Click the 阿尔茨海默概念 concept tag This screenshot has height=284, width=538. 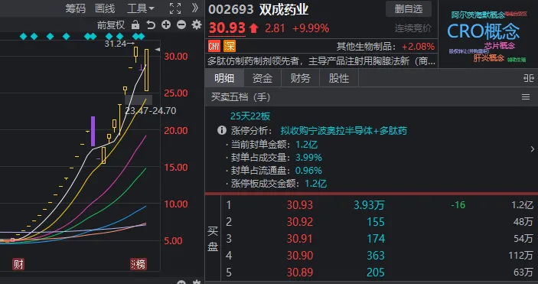coord(478,15)
